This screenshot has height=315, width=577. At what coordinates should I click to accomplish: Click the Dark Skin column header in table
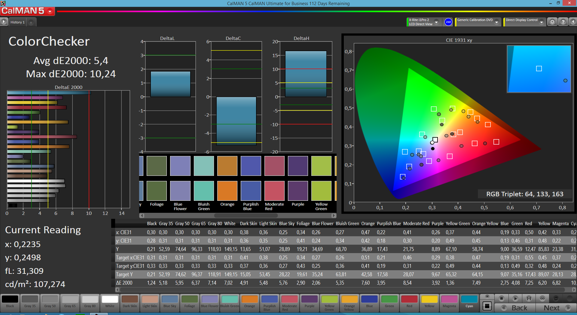(248, 224)
